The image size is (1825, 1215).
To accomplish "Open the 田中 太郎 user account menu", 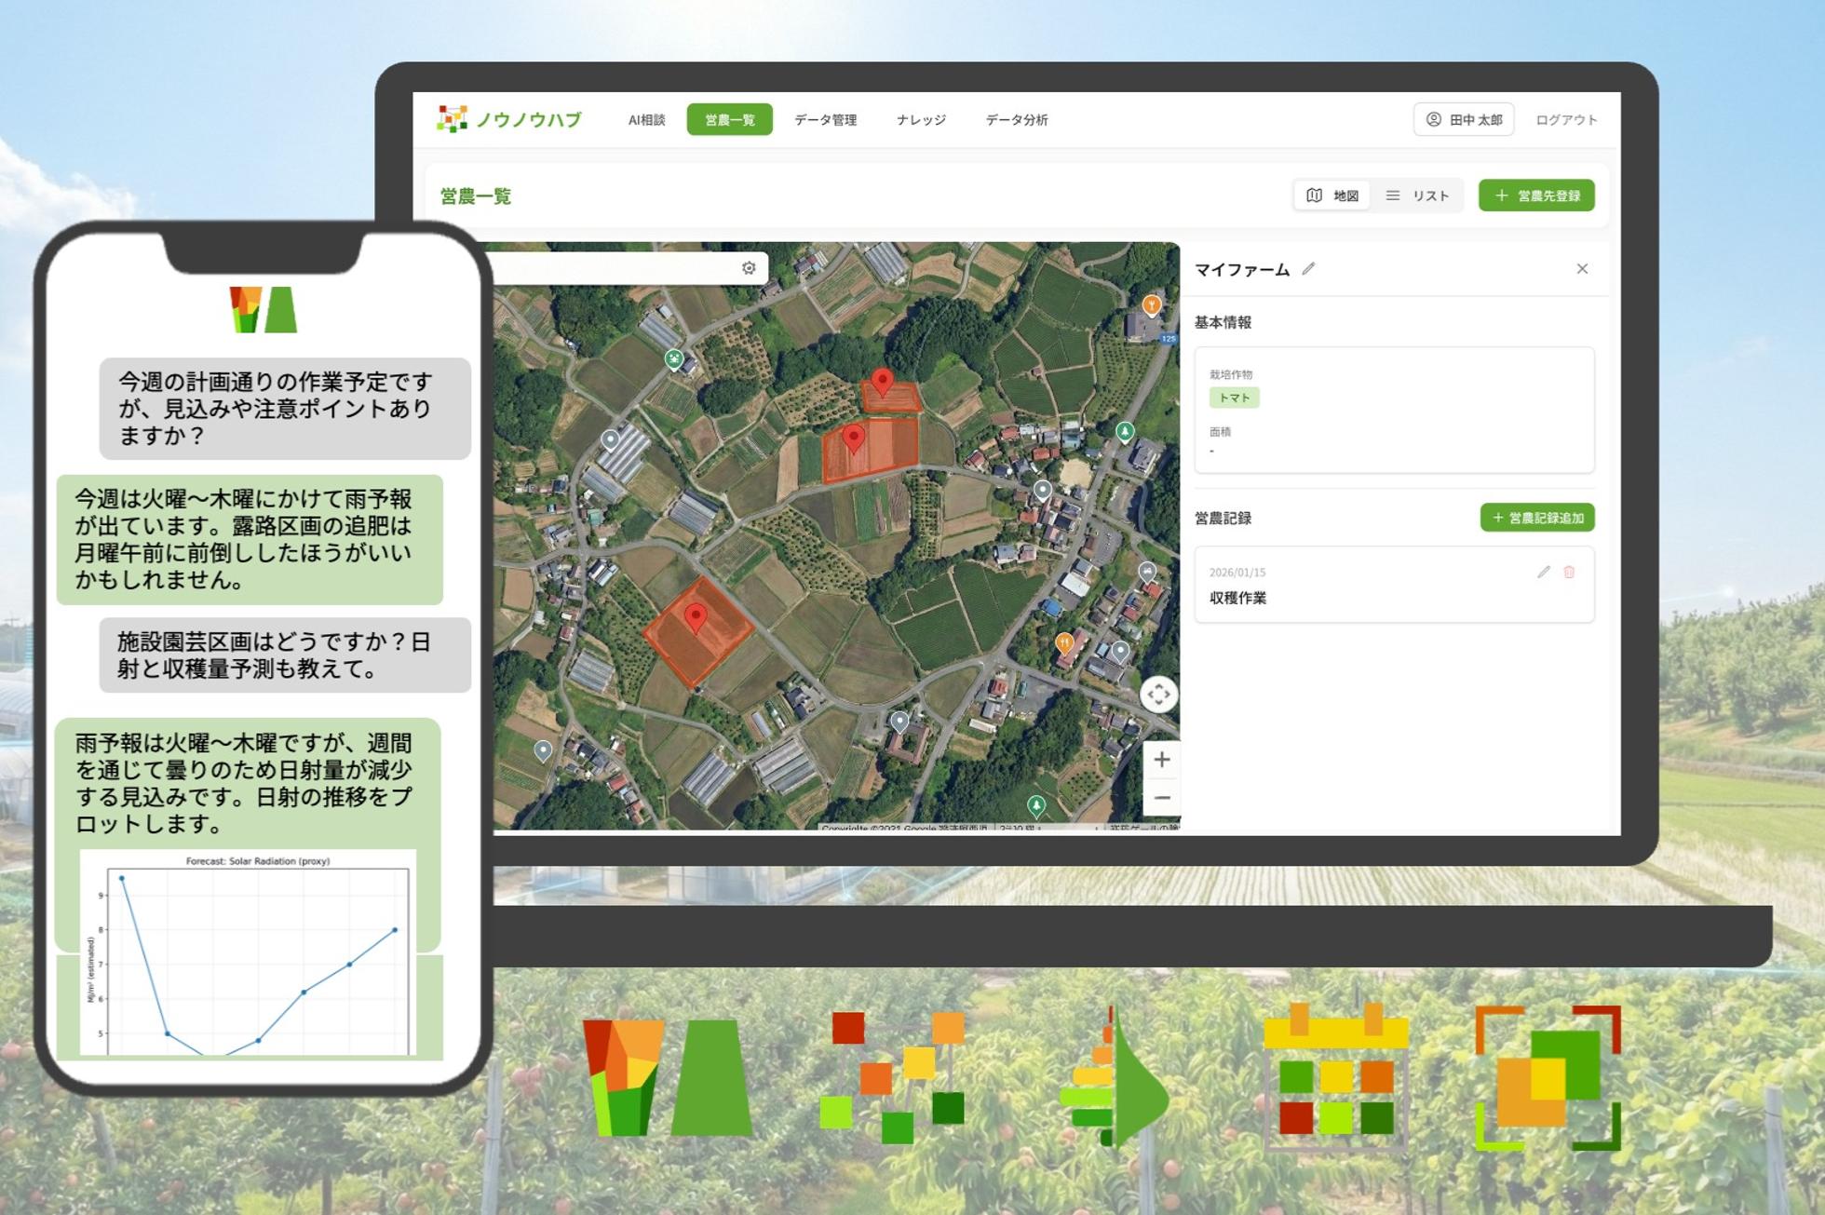I will pyautogui.click(x=1463, y=120).
